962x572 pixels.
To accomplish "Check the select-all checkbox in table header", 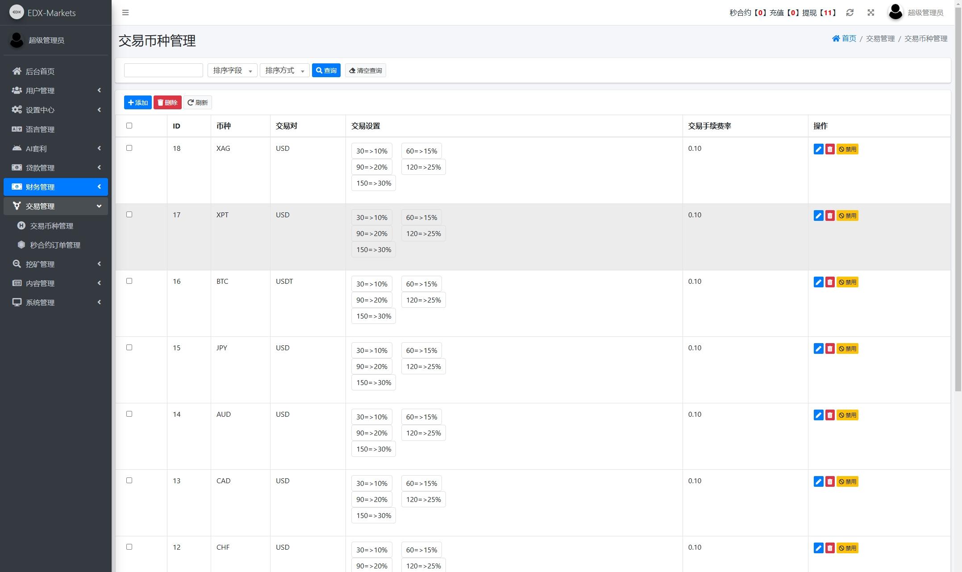I will (x=129, y=126).
